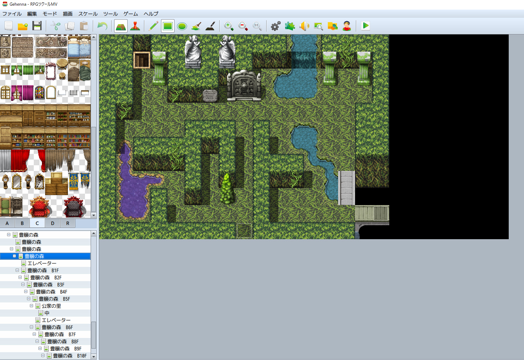Undo the last action with the arrow icon
The width and height of the screenshot is (524, 360).
point(102,26)
